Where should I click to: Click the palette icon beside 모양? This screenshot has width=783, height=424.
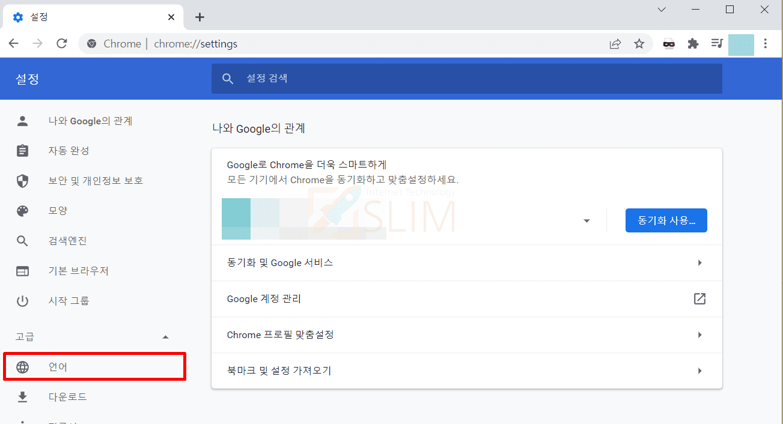pos(22,211)
